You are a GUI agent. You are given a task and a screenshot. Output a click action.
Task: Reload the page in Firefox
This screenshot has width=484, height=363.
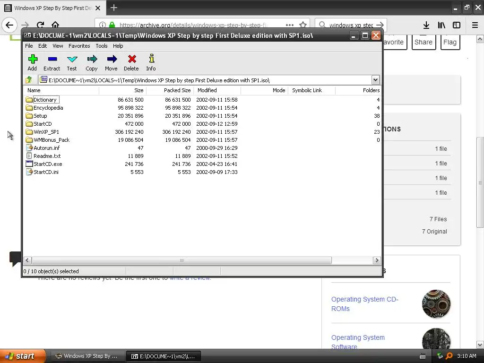[41, 25]
